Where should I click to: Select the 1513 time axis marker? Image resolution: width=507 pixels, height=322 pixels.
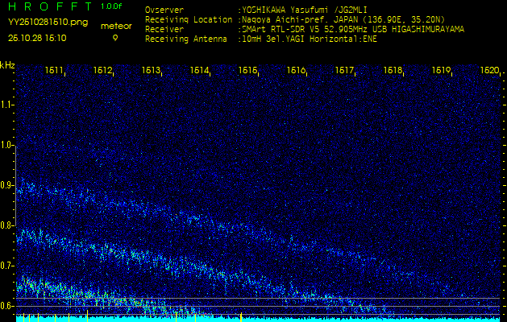pyautogui.click(x=152, y=71)
